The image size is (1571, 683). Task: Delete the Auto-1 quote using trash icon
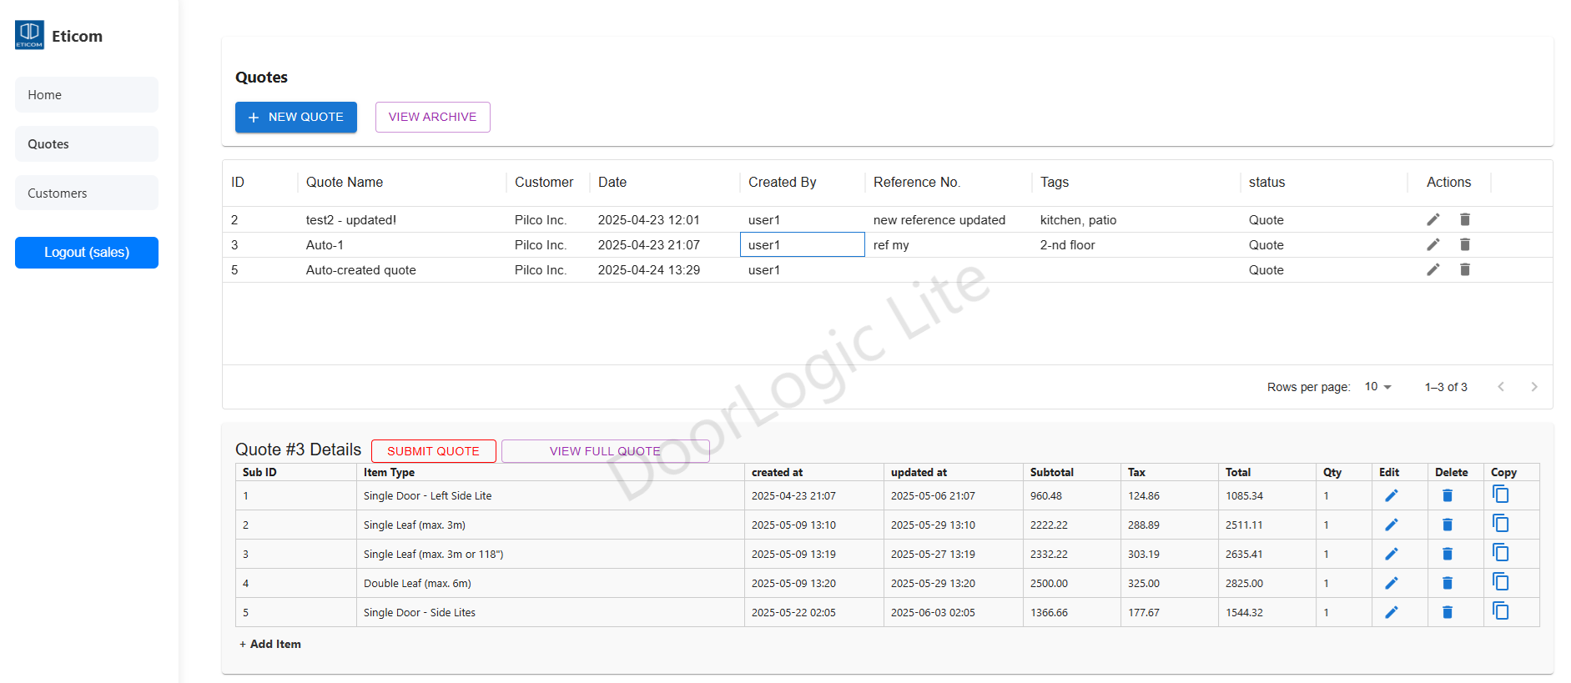point(1464,244)
